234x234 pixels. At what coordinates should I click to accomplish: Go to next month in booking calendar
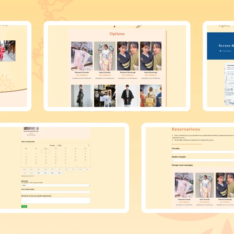[89, 145]
